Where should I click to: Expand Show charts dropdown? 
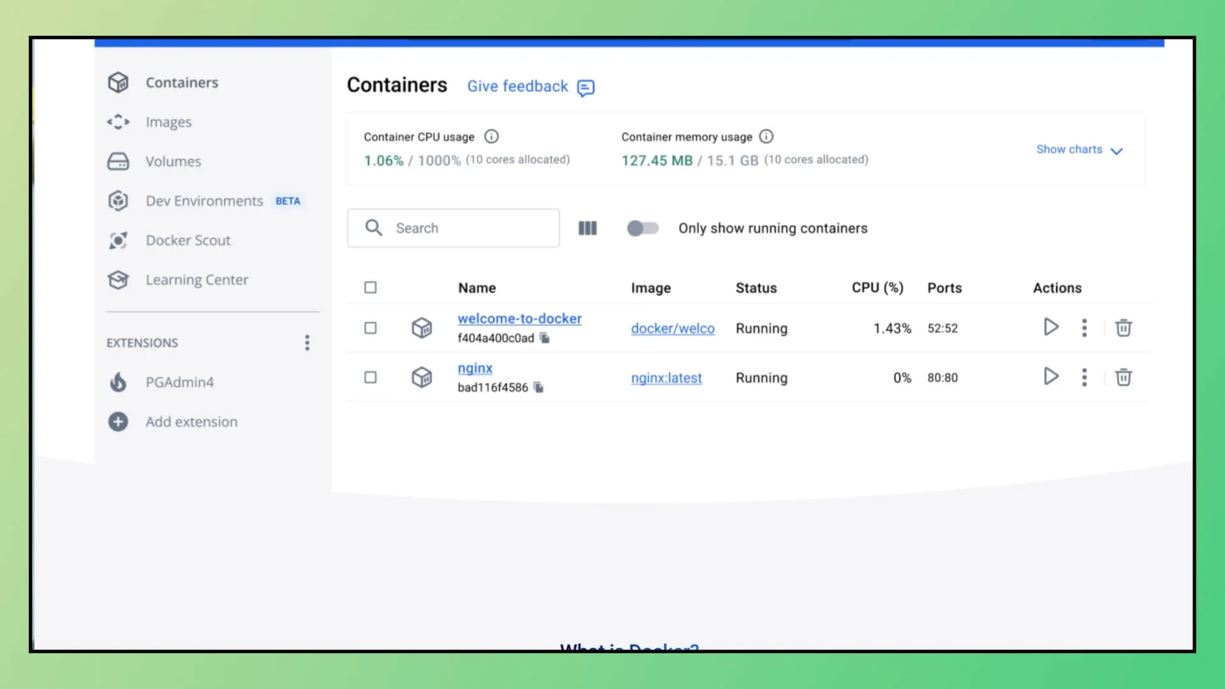1079,150
